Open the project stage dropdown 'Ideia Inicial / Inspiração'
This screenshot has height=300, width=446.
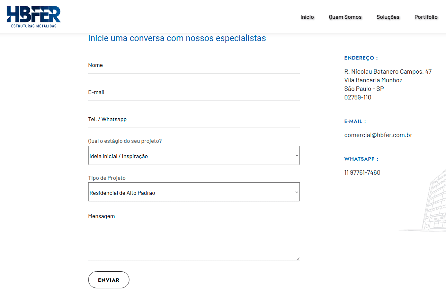tap(194, 155)
